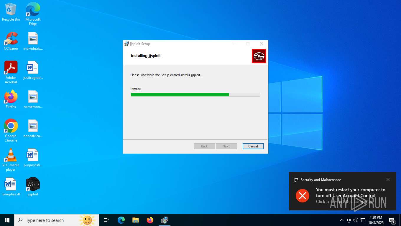Screen dimensions: 401x226
Task: Launch Edge from the taskbar
Action: [x=121, y=220]
